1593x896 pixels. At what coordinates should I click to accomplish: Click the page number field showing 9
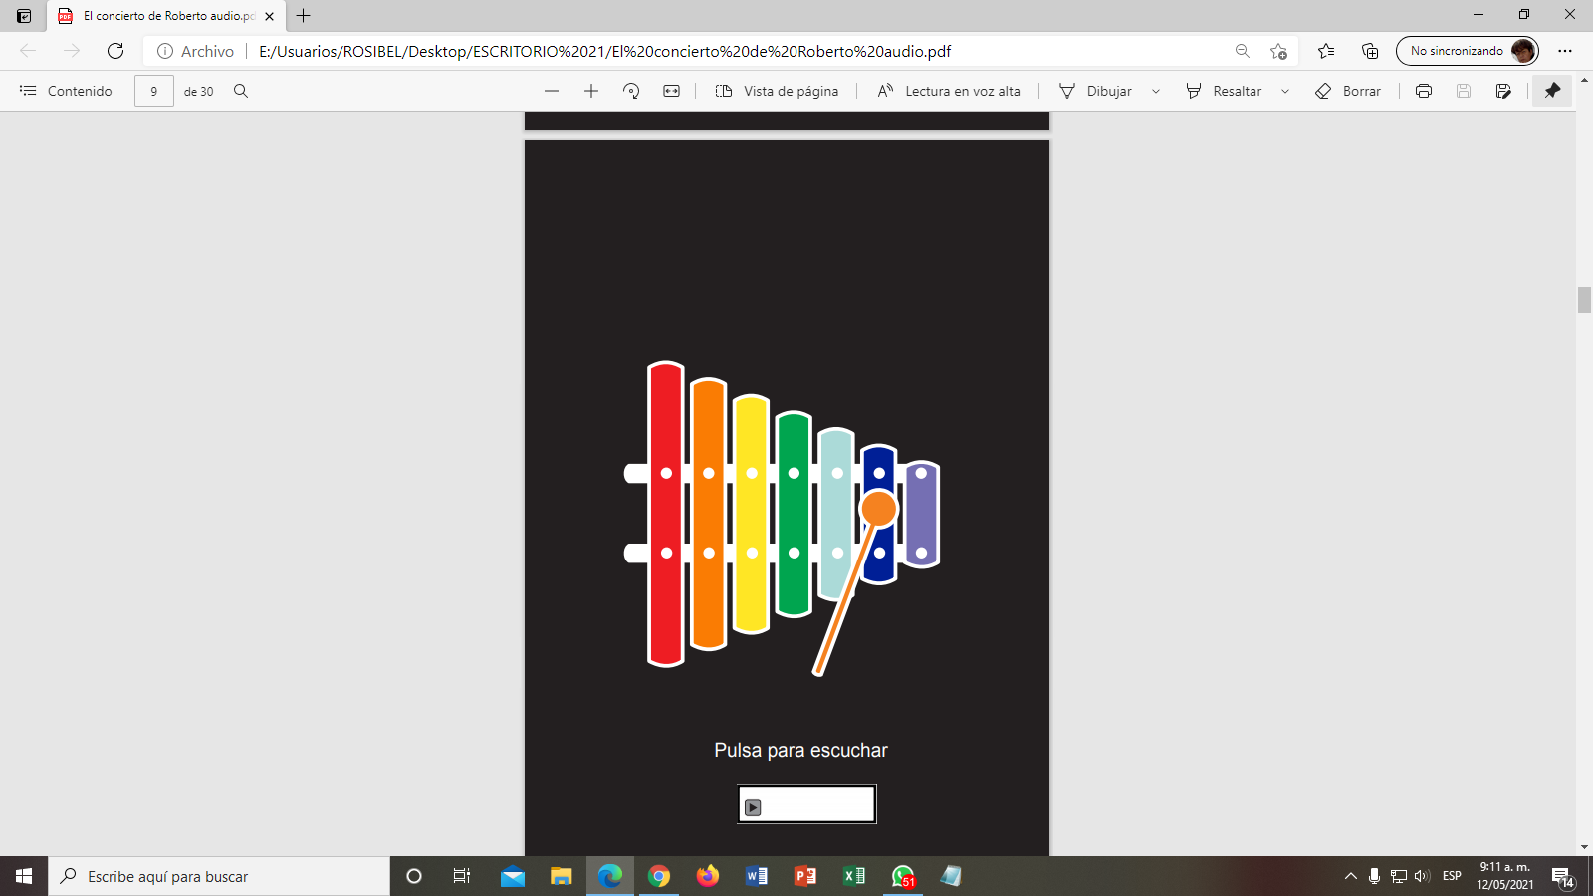[154, 91]
